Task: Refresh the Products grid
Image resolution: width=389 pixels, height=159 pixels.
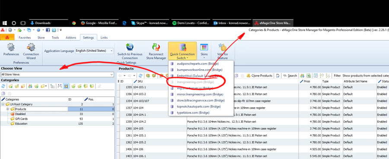Action: tap(140, 76)
